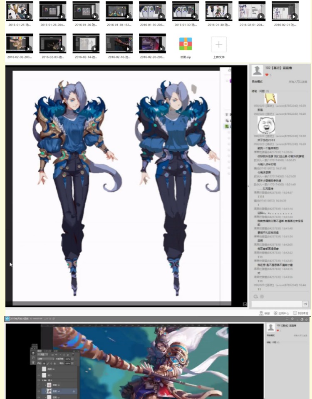Click the red heart like icon in upper panel
This screenshot has width=312, height=399.
pyautogui.click(x=267, y=75)
